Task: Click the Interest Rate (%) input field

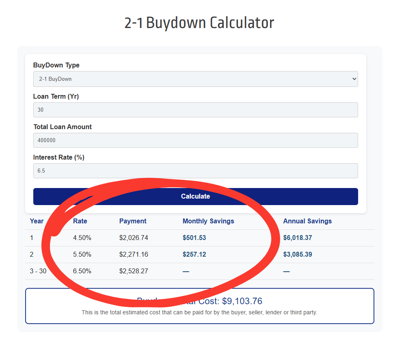Action: click(195, 171)
